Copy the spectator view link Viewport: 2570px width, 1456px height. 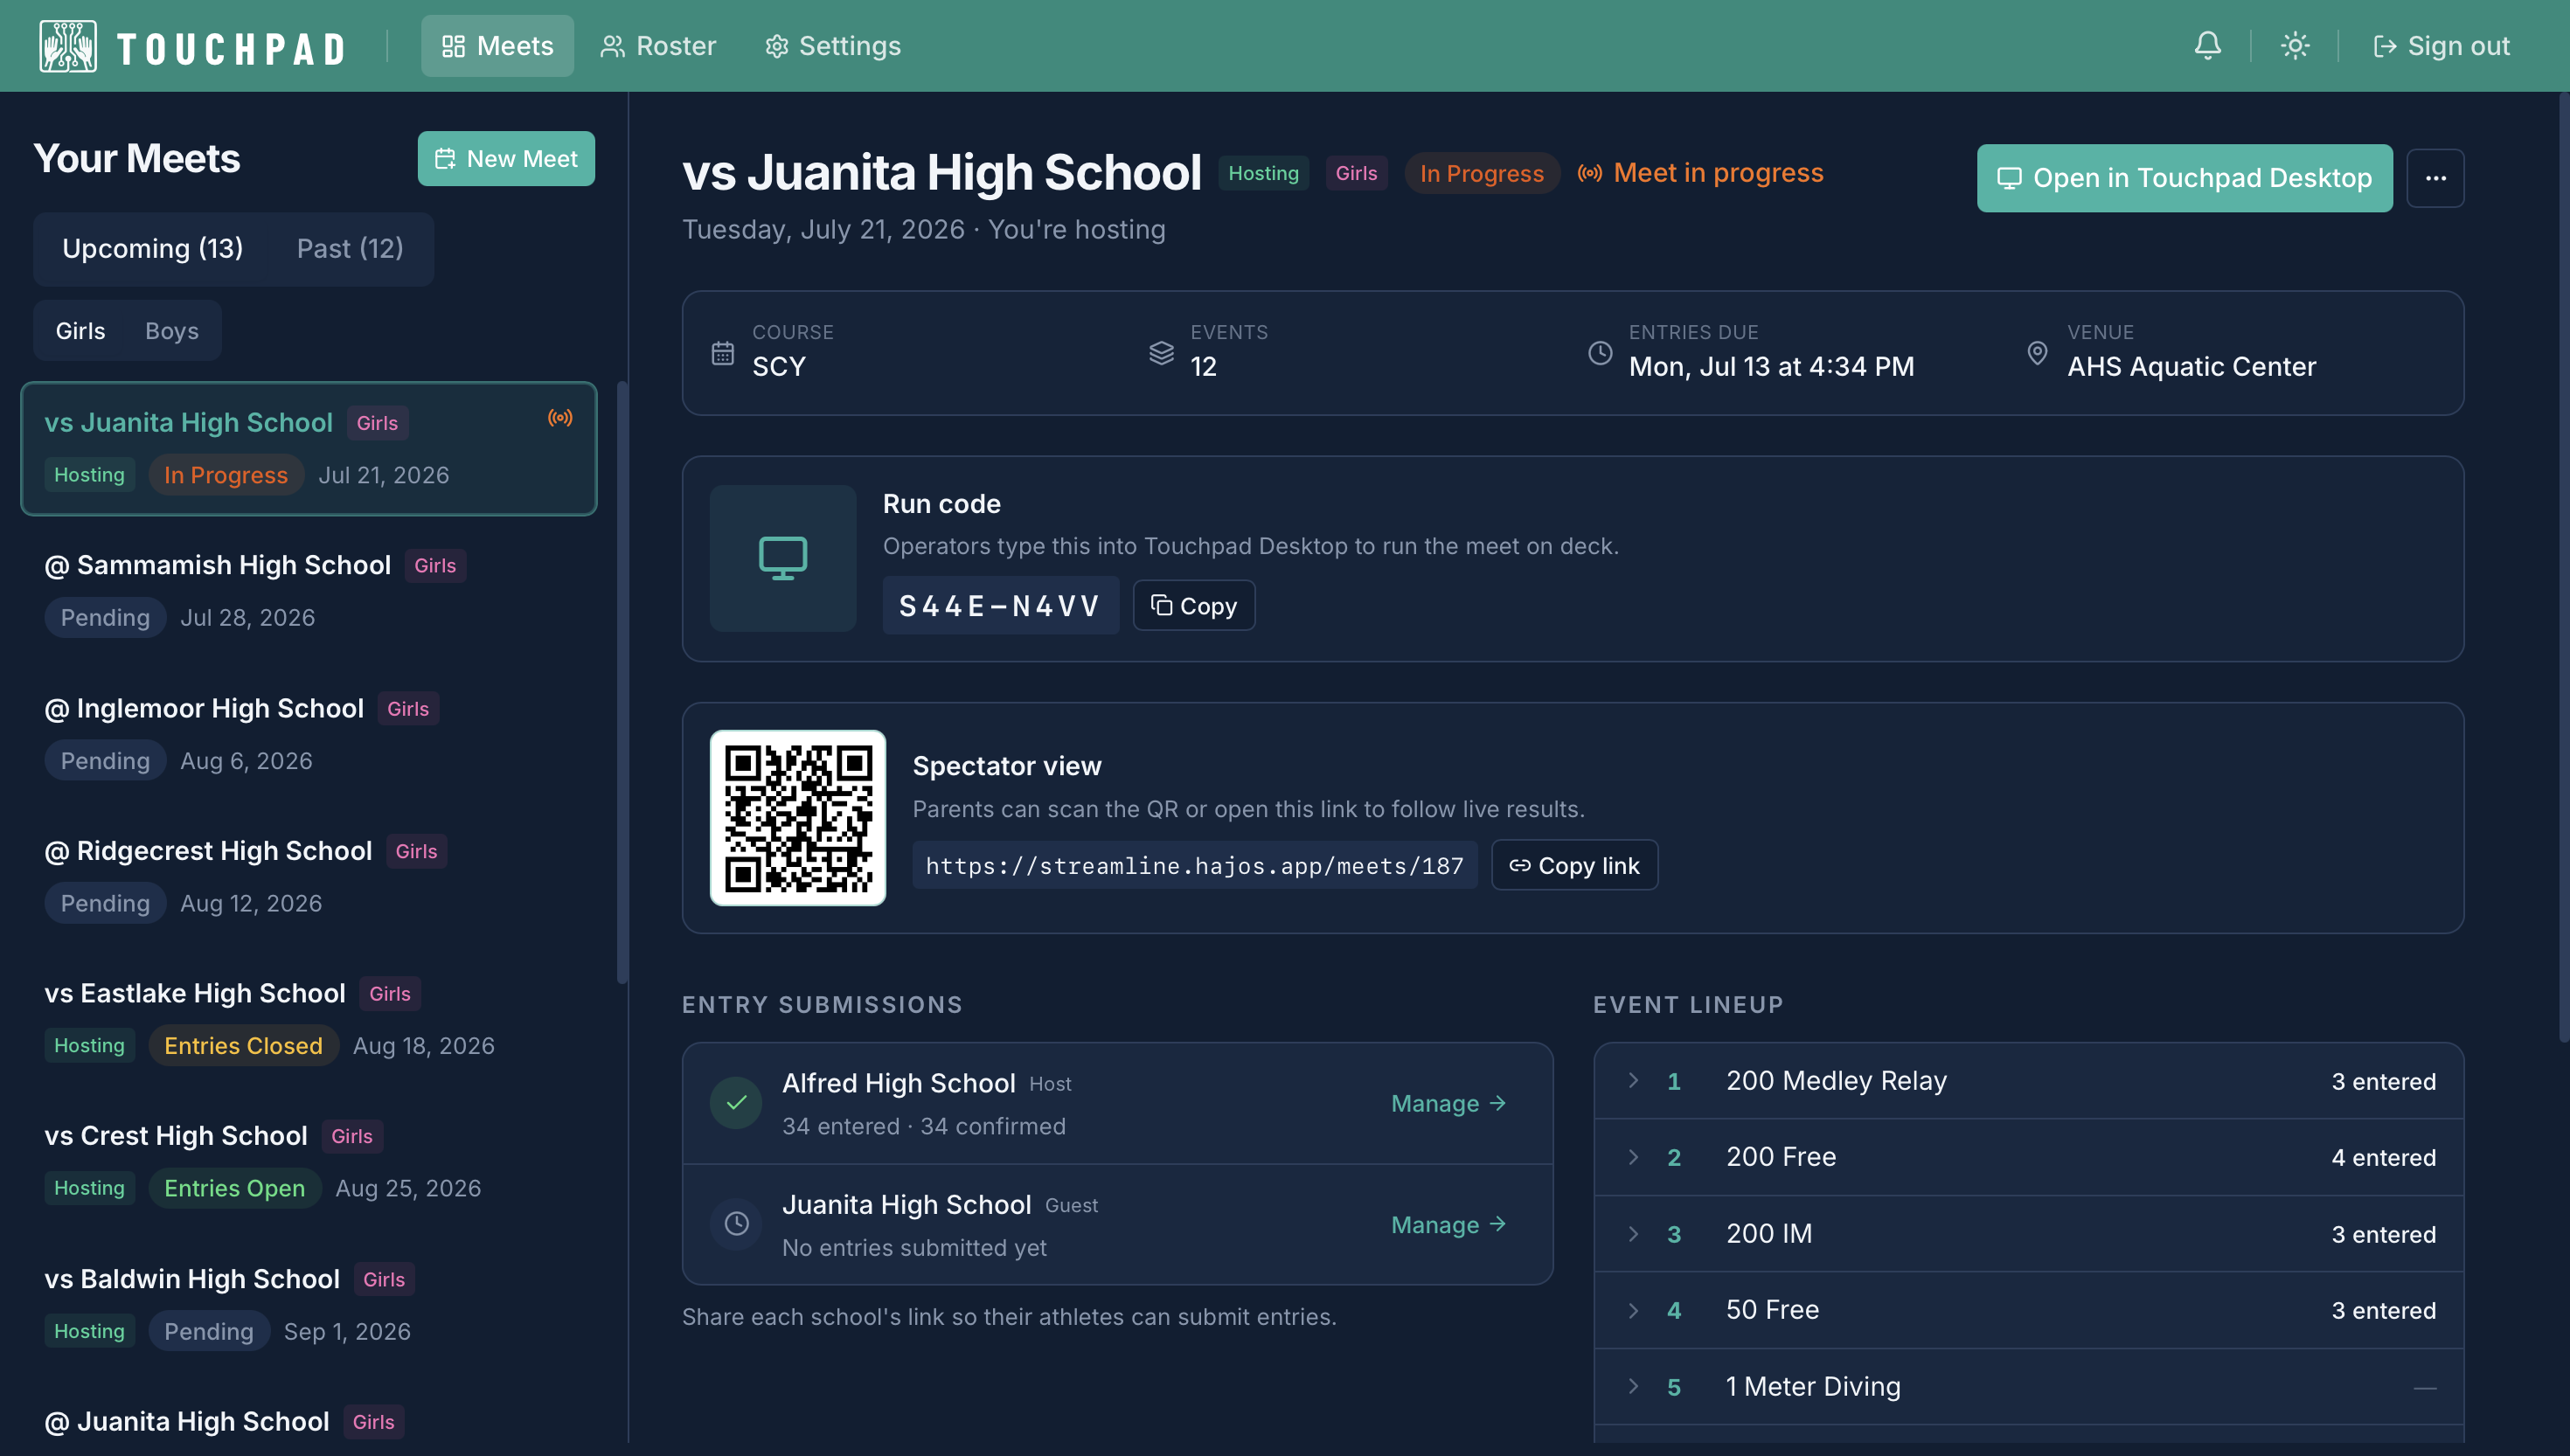click(x=1574, y=865)
